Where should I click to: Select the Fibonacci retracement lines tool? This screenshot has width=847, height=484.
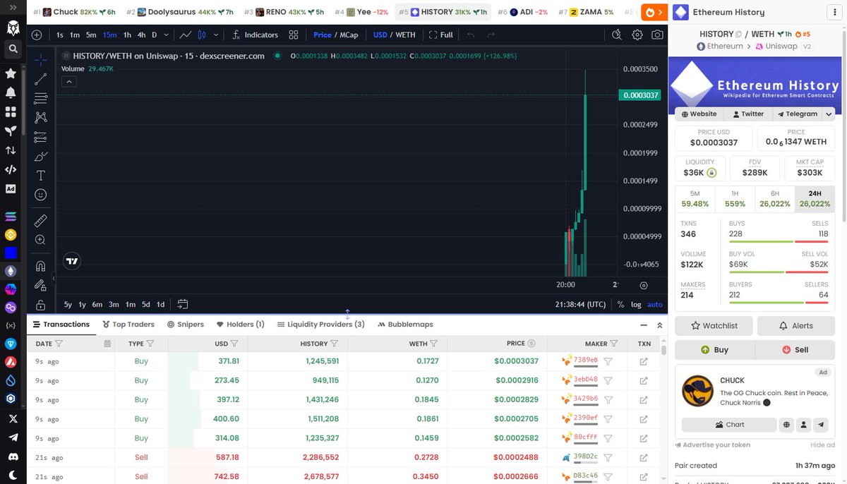click(41, 98)
